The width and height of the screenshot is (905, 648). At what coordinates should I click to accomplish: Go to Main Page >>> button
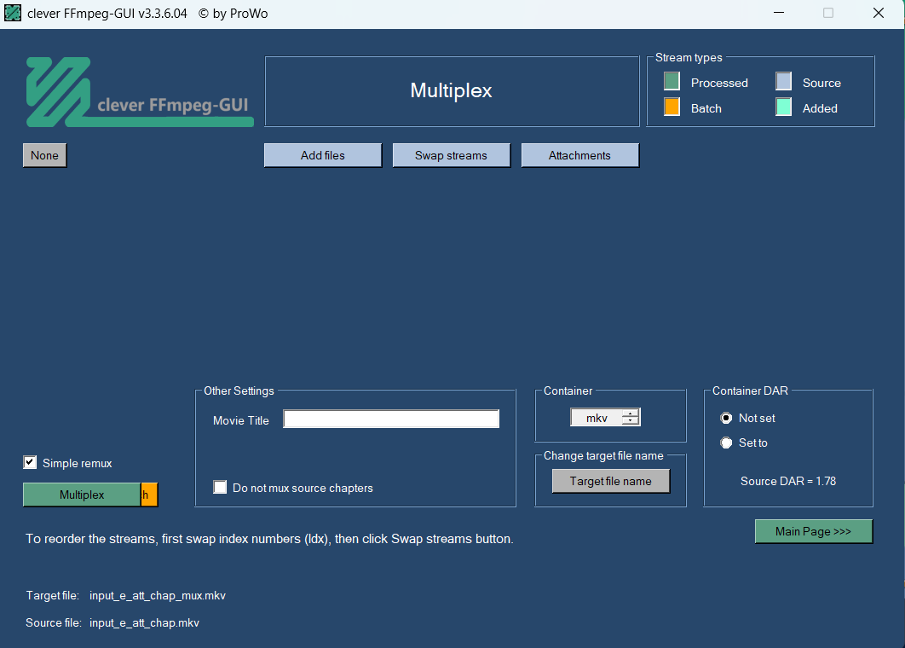point(814,531)
